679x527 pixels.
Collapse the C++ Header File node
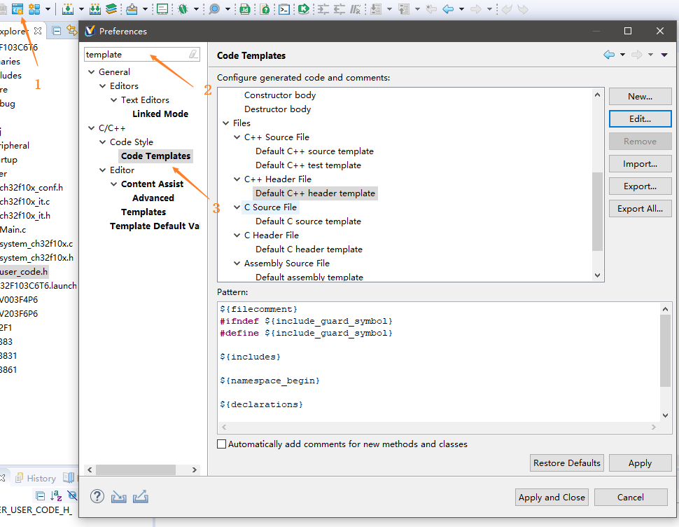237,179
